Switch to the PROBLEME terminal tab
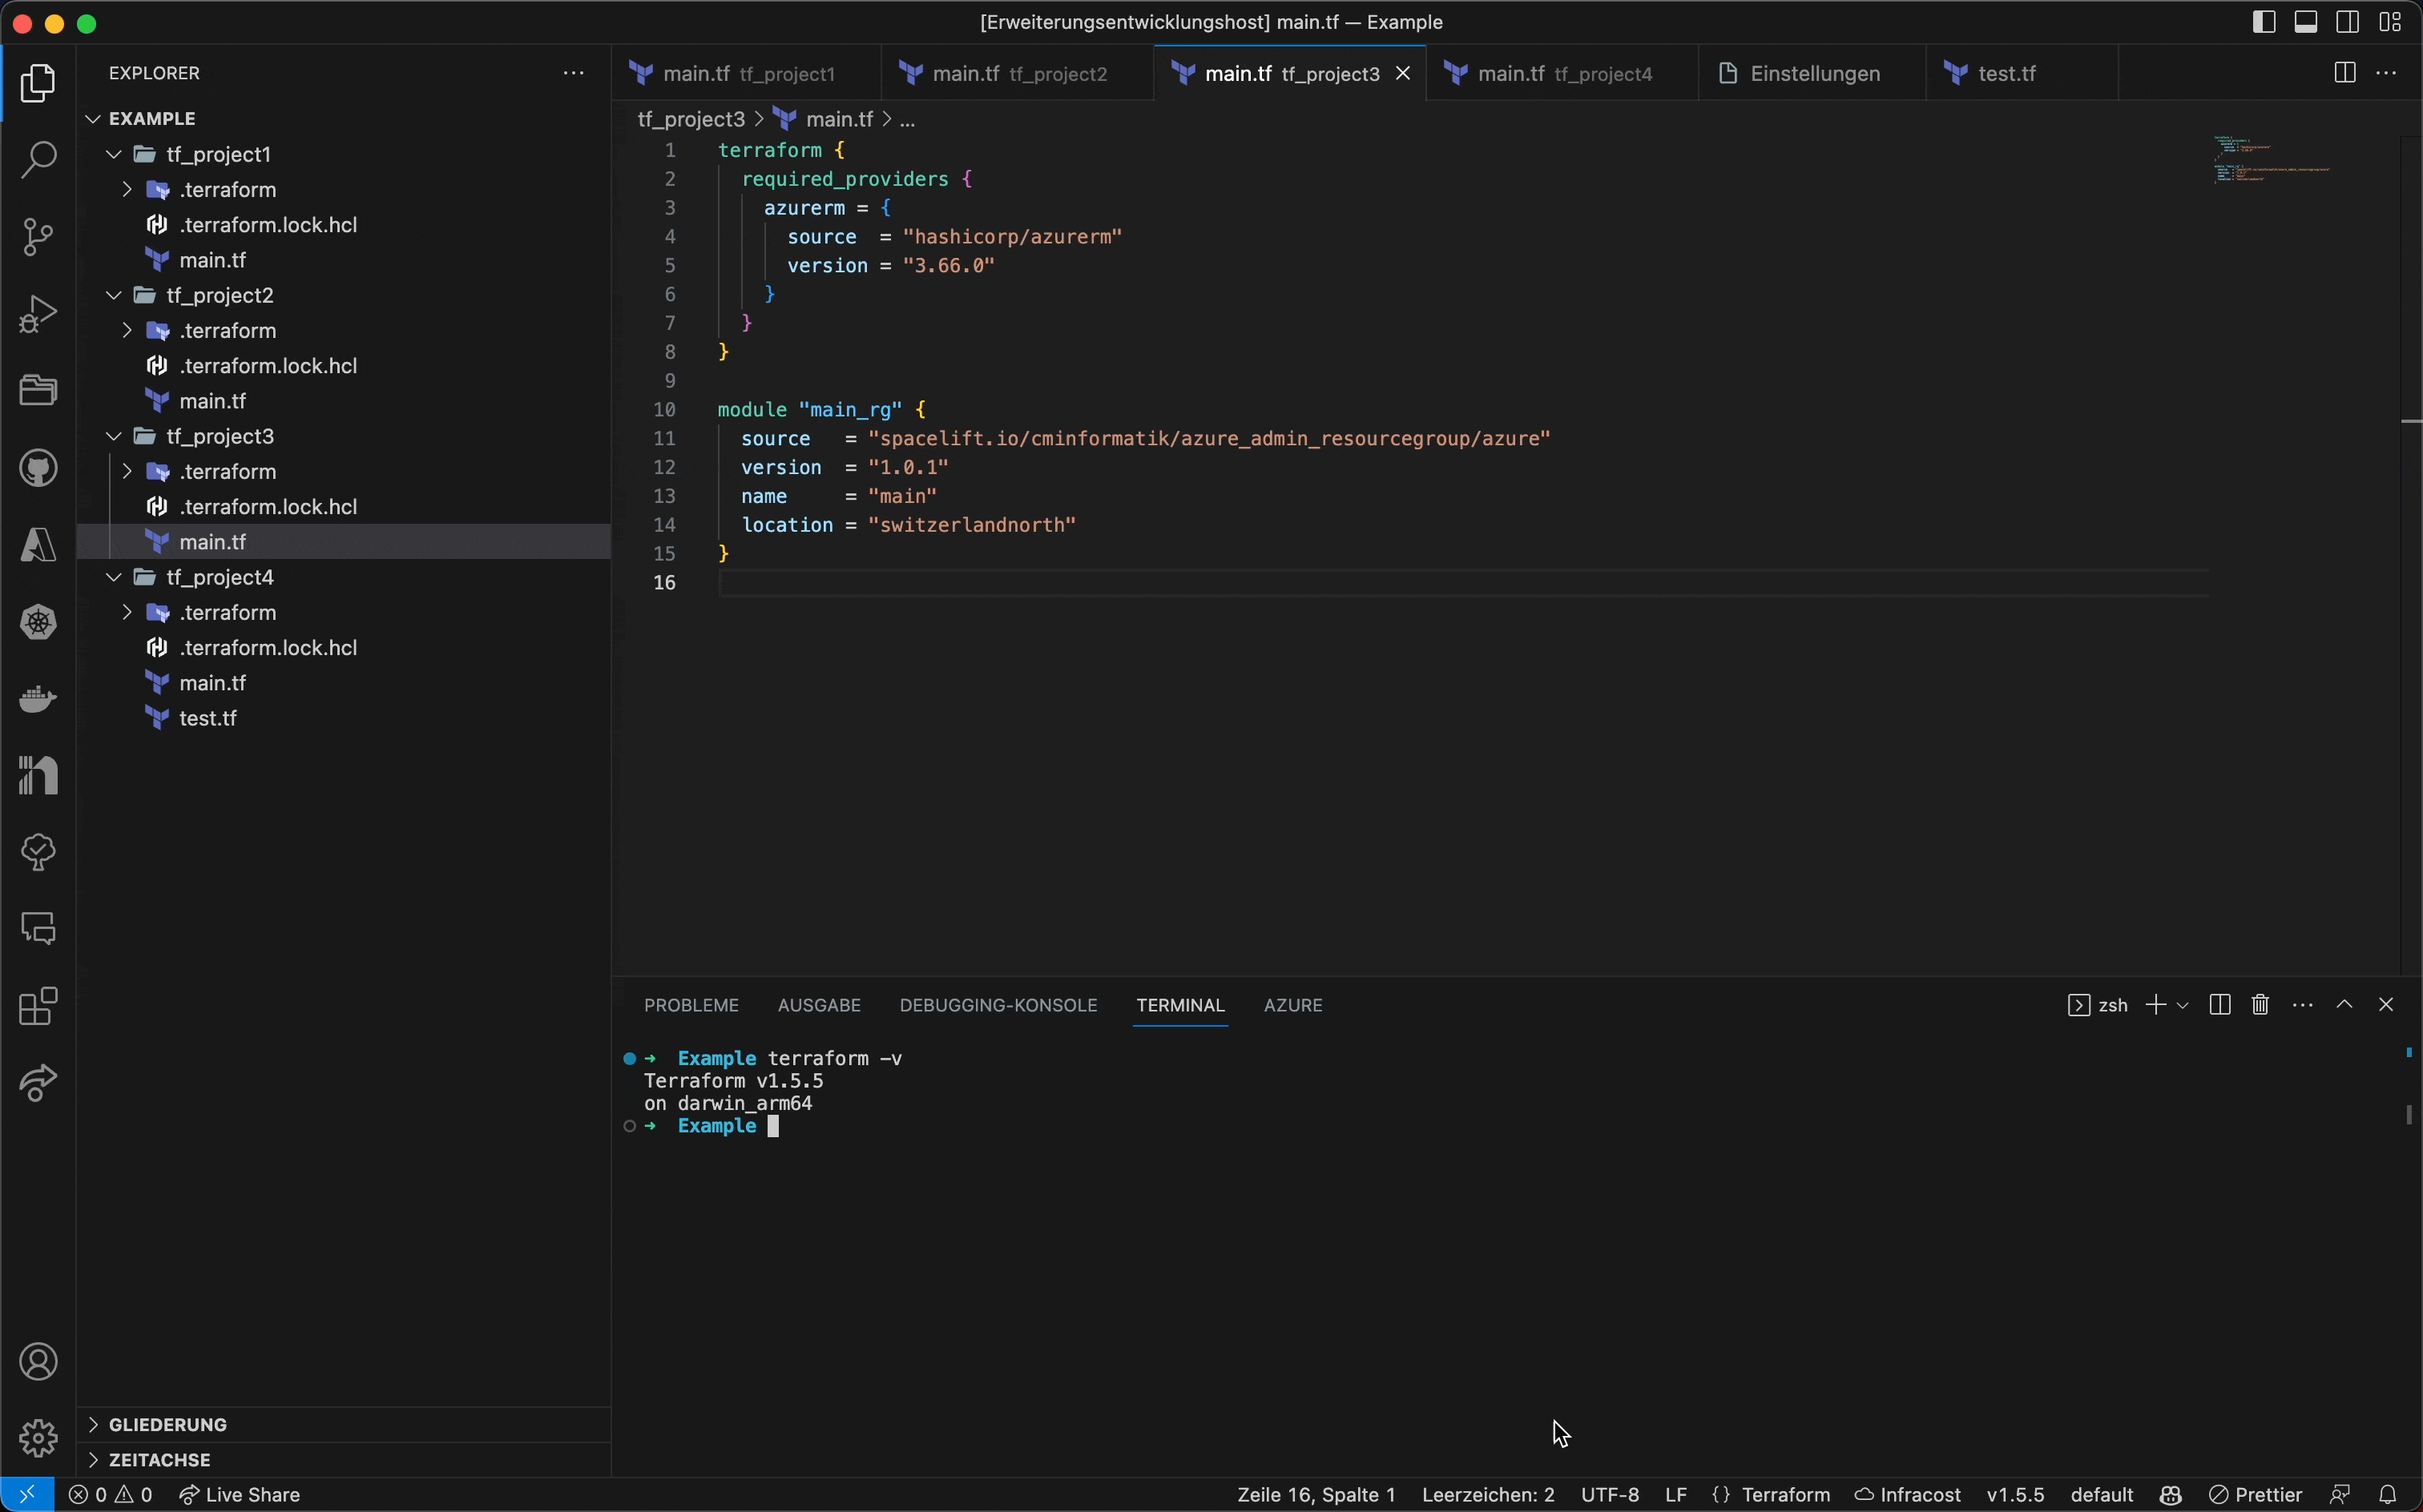This screenshot has height=1512, width=2423. [691, 1005]
